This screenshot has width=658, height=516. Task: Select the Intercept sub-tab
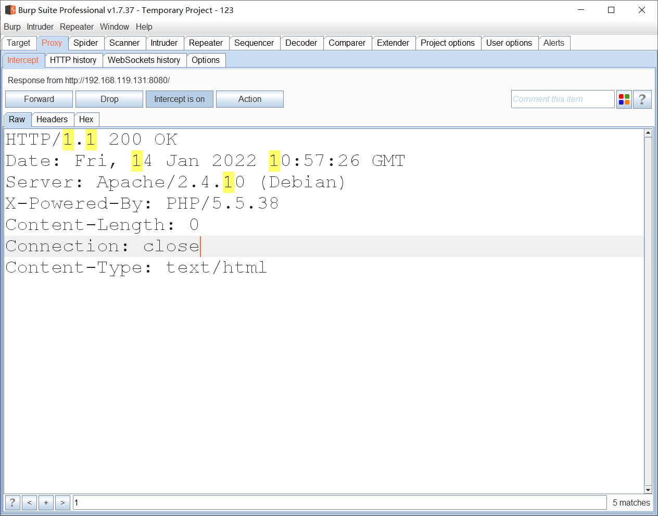[x=23, y=60]
